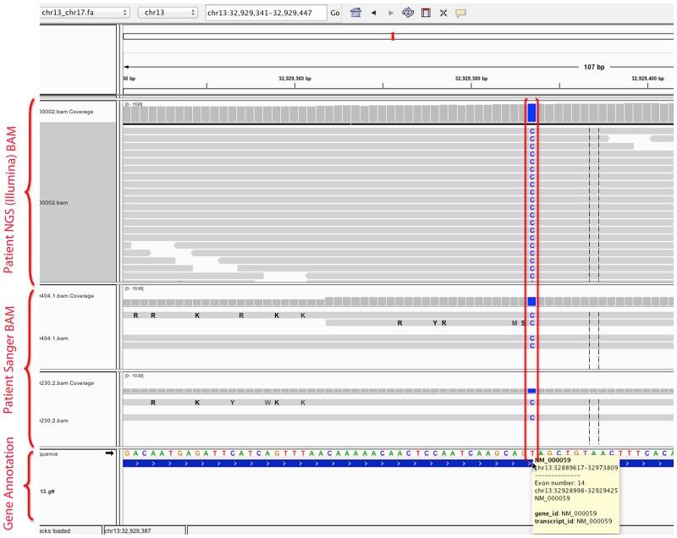Open the chr13 chromosome dropdown
Viewport: 677px width, 538px height.
click(168, 14)
